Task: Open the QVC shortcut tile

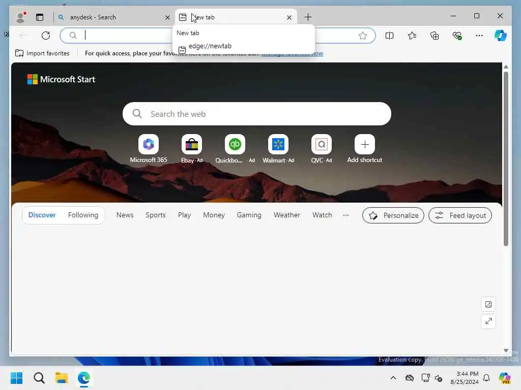Action: [x=322, y=149]
